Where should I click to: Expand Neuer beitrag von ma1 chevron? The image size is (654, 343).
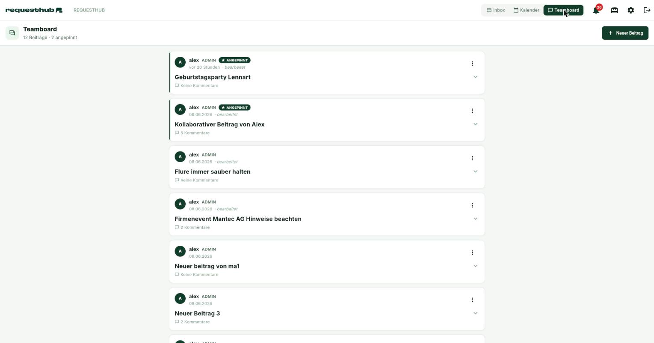pyautogui.click(x=475, y=266)
